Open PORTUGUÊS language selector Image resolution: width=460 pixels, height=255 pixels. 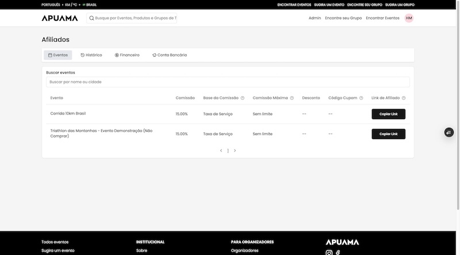point(51,5)
